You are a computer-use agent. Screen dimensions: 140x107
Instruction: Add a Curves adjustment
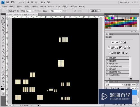(x=121, y=42)
